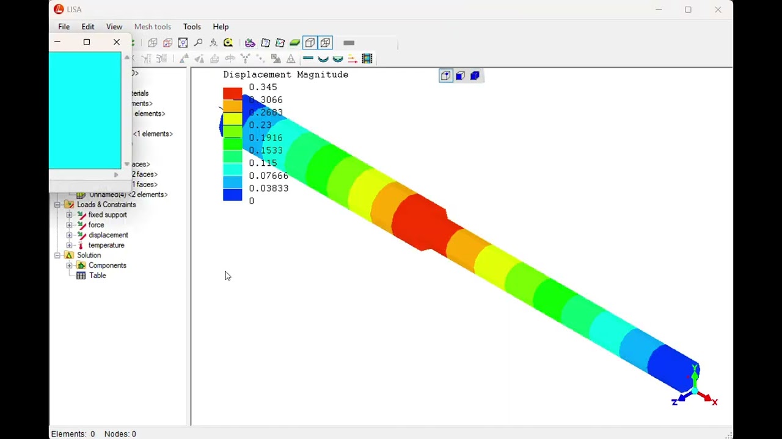The height and width of the screenshot is (439, 782).
Task: Select the Solution tree item
Action: 89,255
